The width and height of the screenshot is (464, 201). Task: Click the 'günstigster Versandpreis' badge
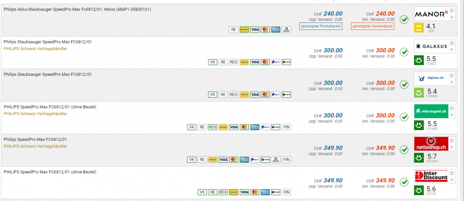click(372, 26)
